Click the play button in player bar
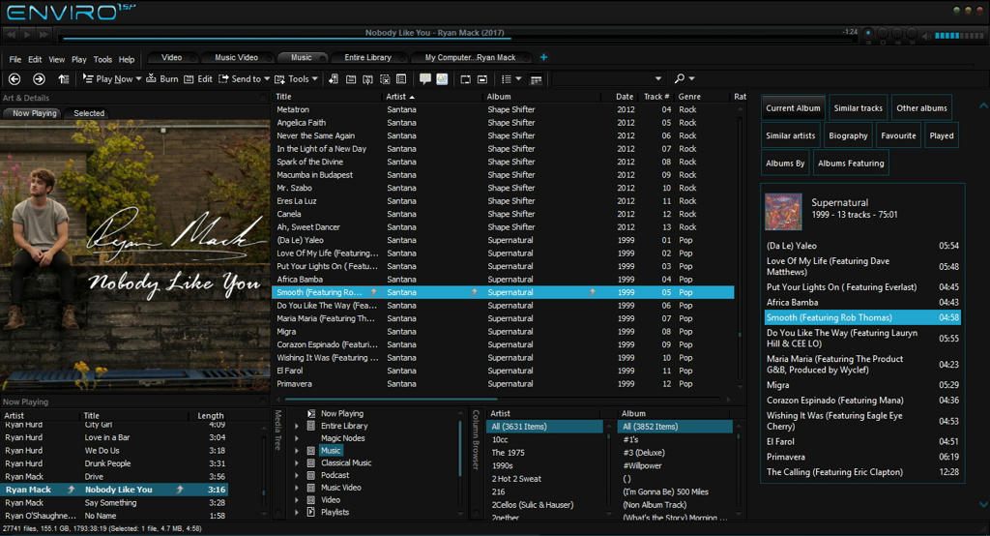 pos(27,34)
